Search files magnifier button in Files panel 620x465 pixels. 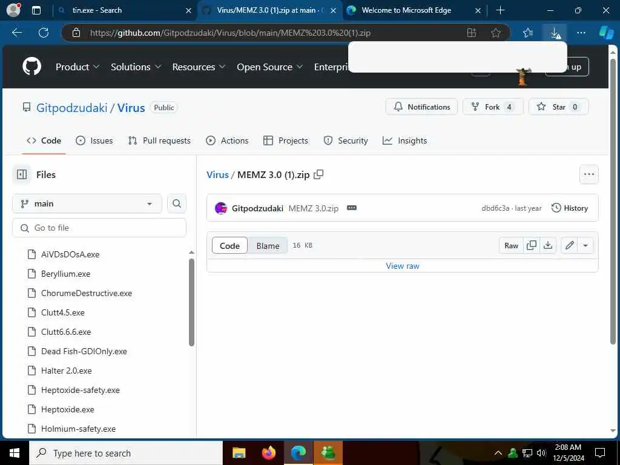(177, 203)
